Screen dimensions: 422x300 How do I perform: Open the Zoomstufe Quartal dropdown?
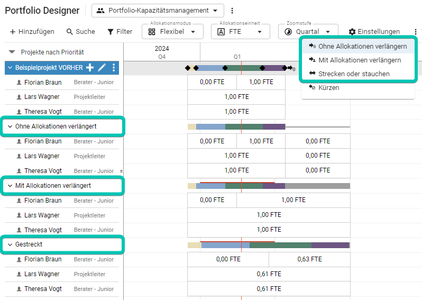308,32
